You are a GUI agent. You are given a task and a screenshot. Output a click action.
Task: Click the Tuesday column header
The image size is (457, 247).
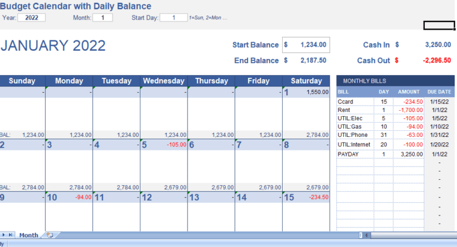click(x=117, y=81)
